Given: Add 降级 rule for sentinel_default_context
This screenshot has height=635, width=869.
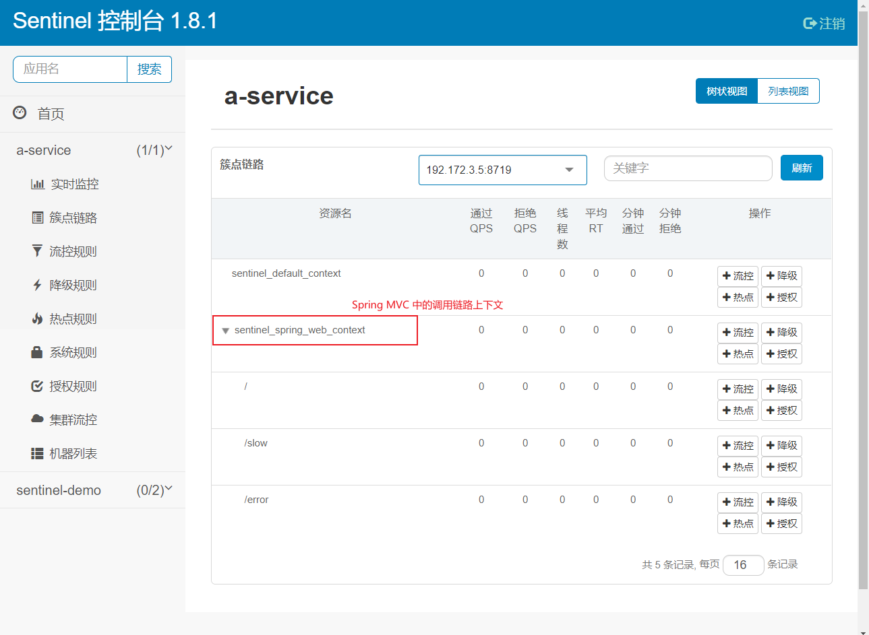Looking at the screenshot, I should [x=781, y=276].
